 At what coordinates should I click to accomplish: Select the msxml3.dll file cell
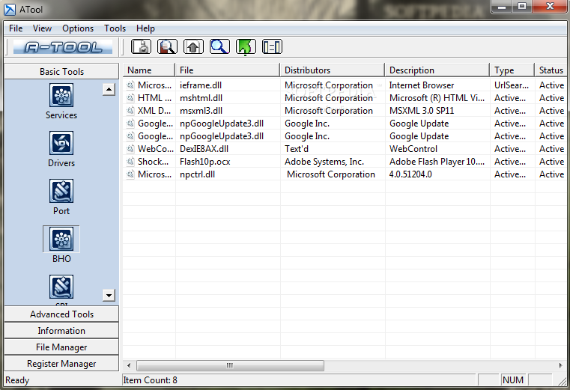201,111
